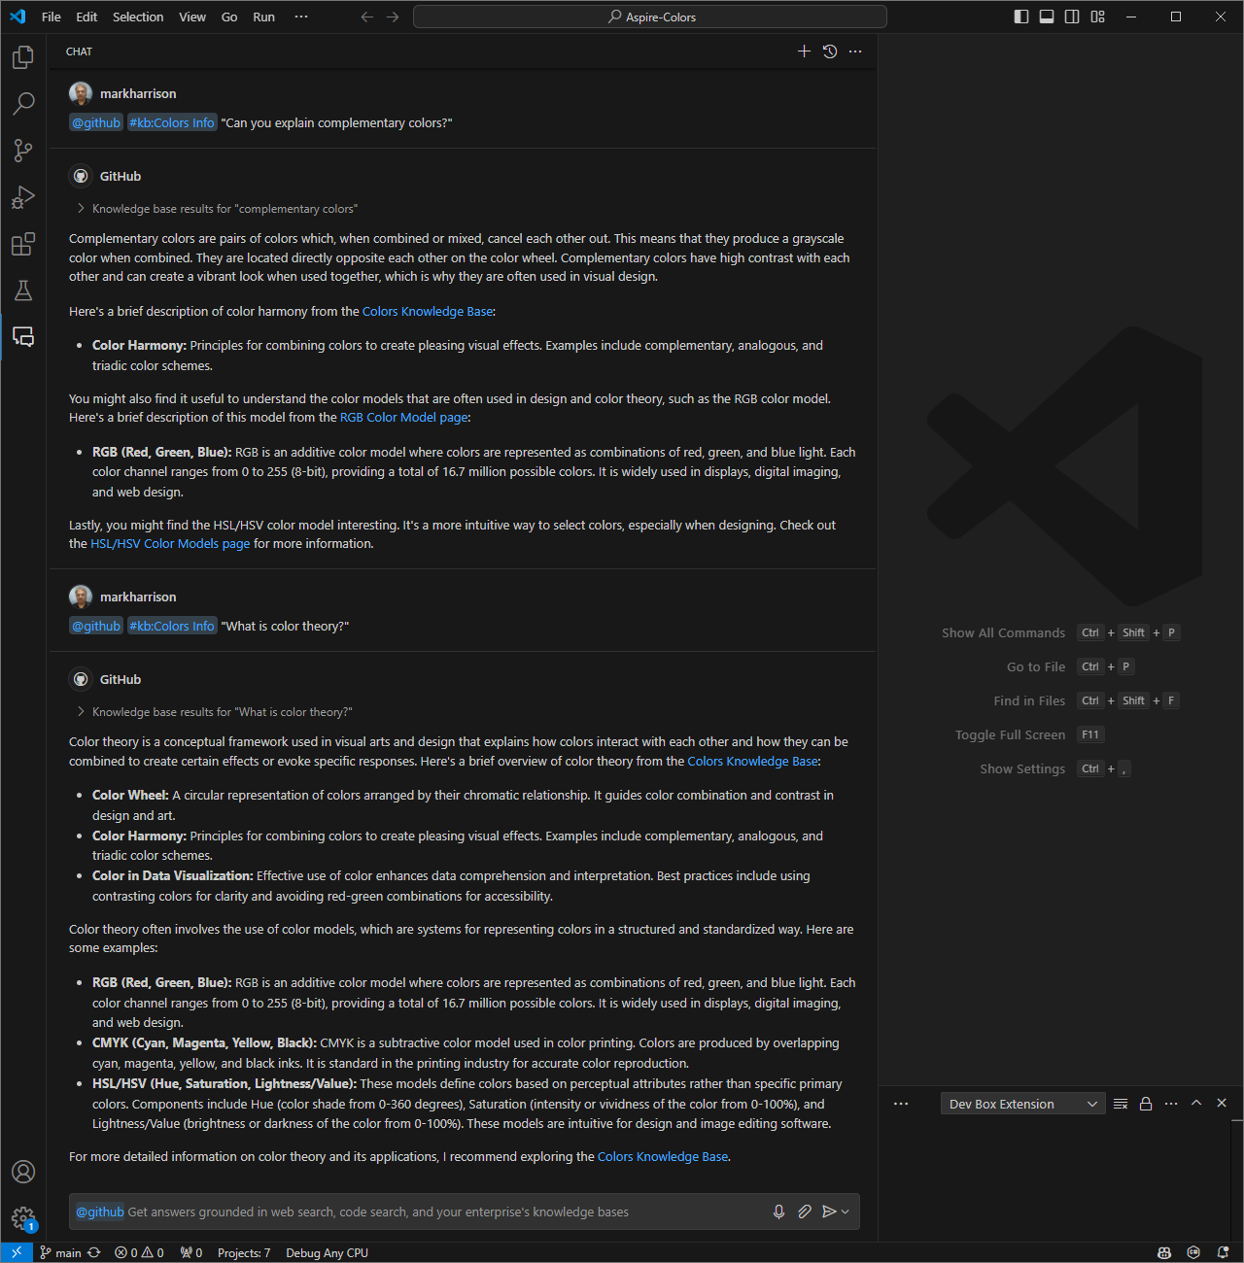Open the HSL/HSV Color Models page link
The width and height of the screenshot is (1244, 1263).
pos(170,544)
